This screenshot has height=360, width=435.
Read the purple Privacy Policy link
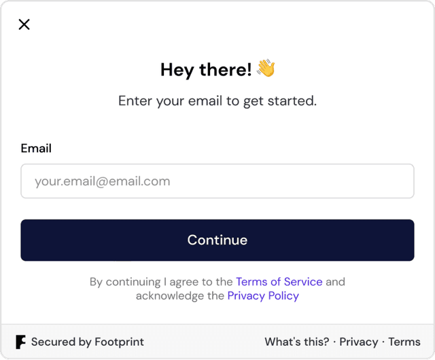263,295
